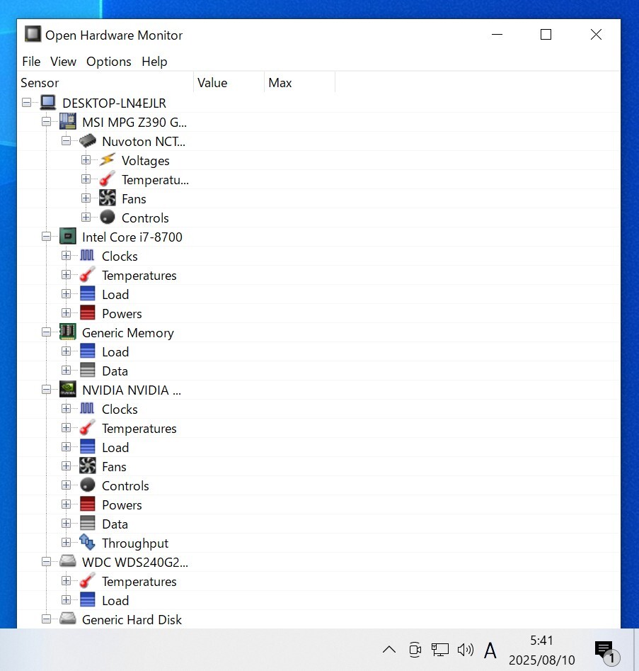Collapse the WDC WDS240G2 node
The height and width of the screenshot is (671, 639).
click(x=46, y=562)
